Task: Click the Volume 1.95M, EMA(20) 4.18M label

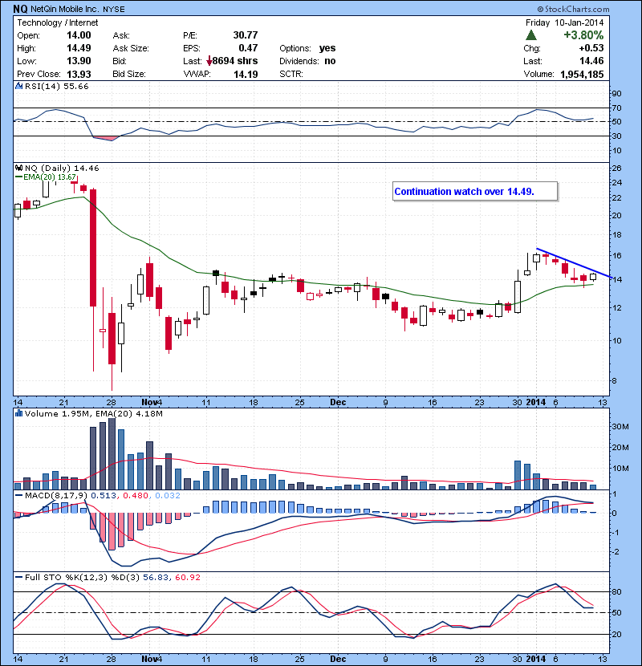Action: point(93,414)
